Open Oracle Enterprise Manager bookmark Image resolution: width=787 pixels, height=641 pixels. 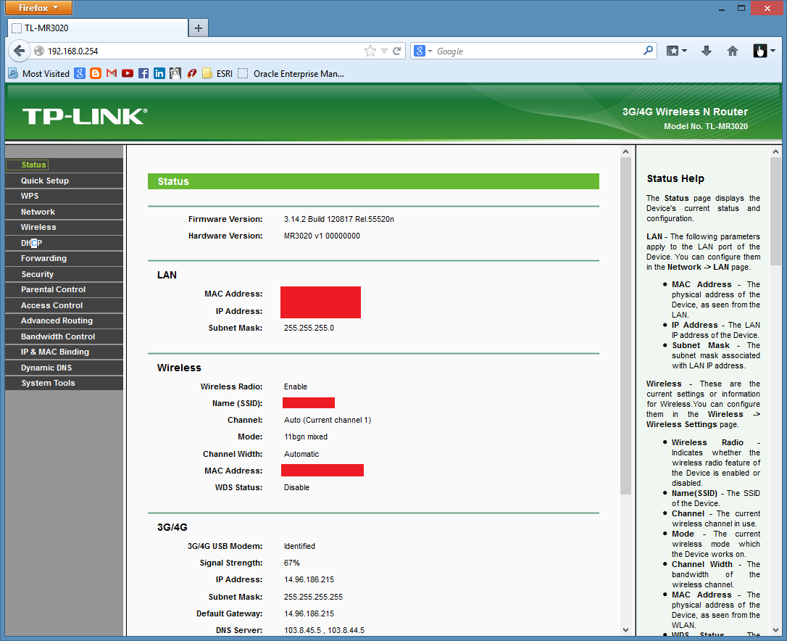[291, 73]
